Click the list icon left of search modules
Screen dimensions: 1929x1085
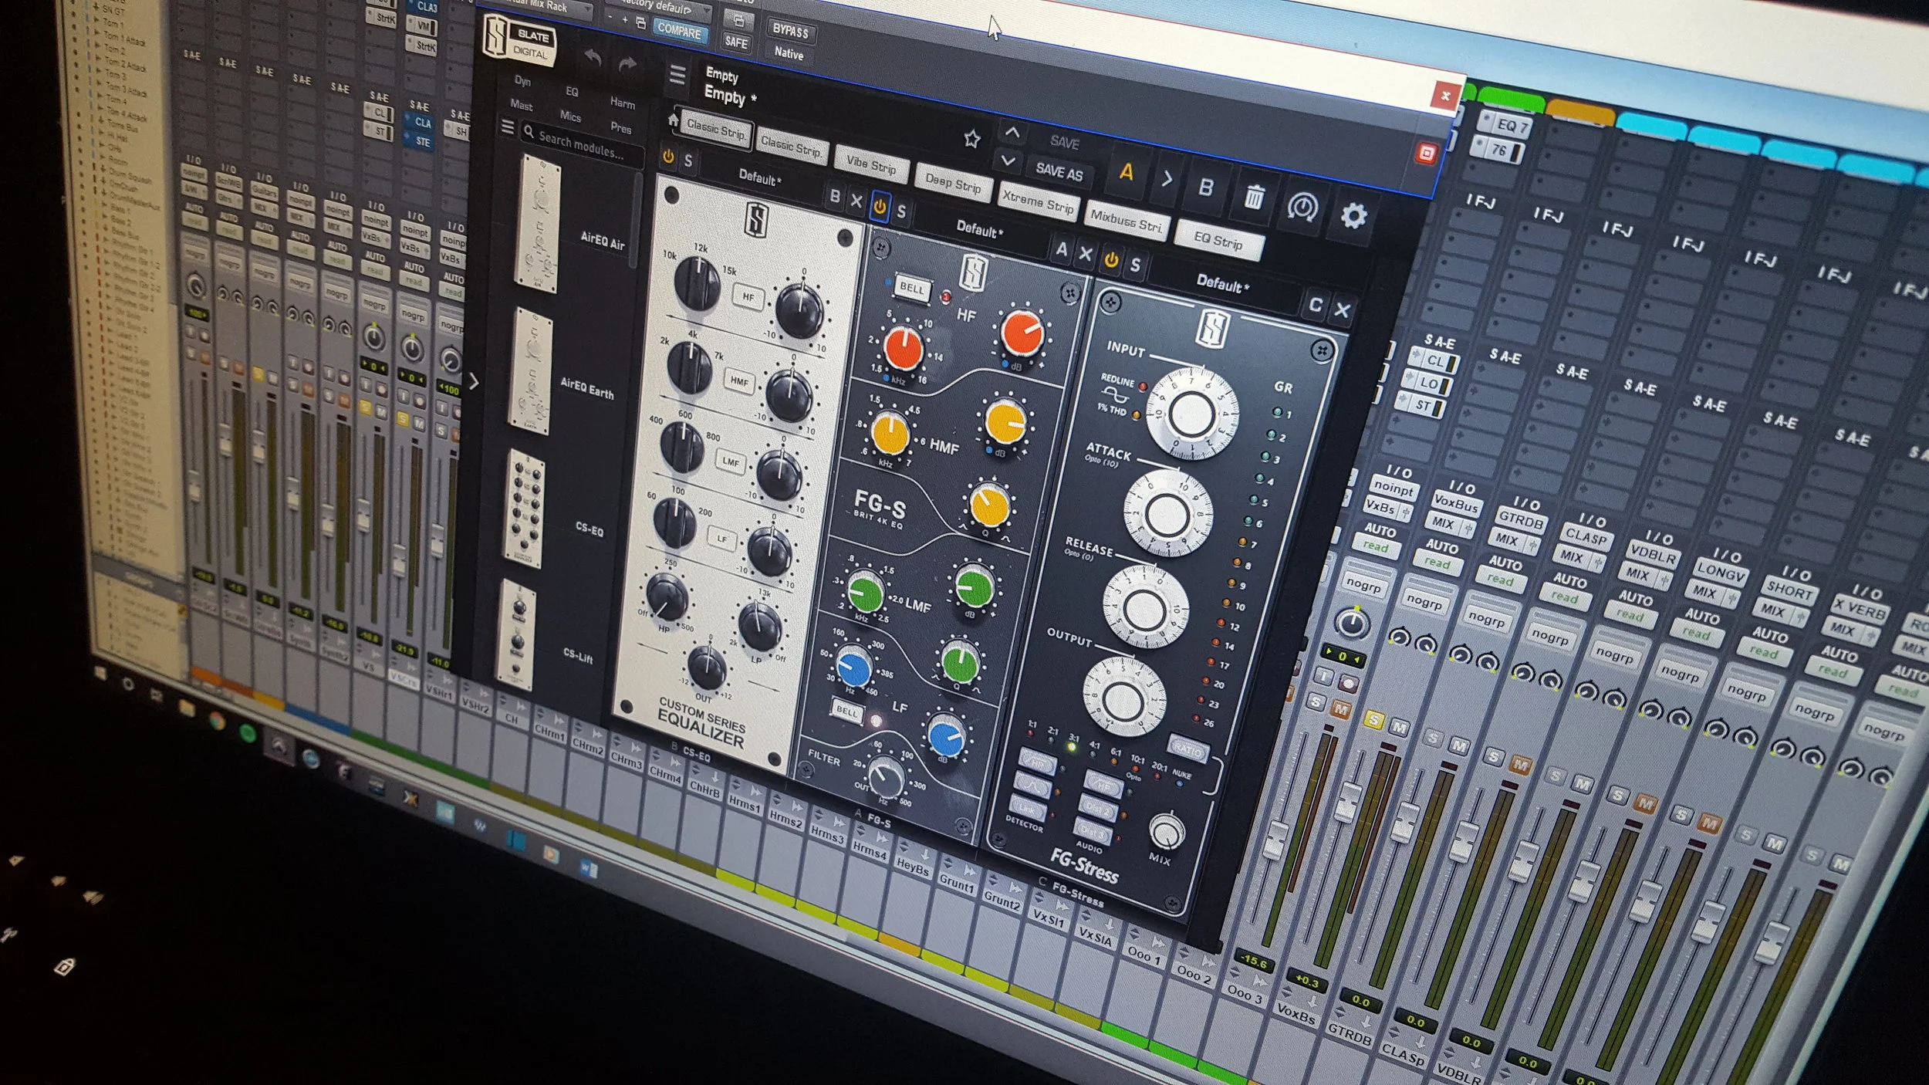point(507,127)
